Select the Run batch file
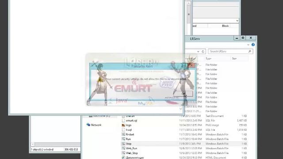The height and width of the screenshot is (159, 283). coord(128,139)
